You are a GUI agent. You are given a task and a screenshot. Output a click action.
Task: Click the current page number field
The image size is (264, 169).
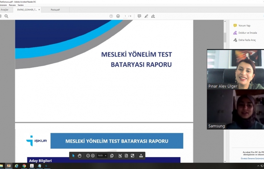tap(125, 16)
